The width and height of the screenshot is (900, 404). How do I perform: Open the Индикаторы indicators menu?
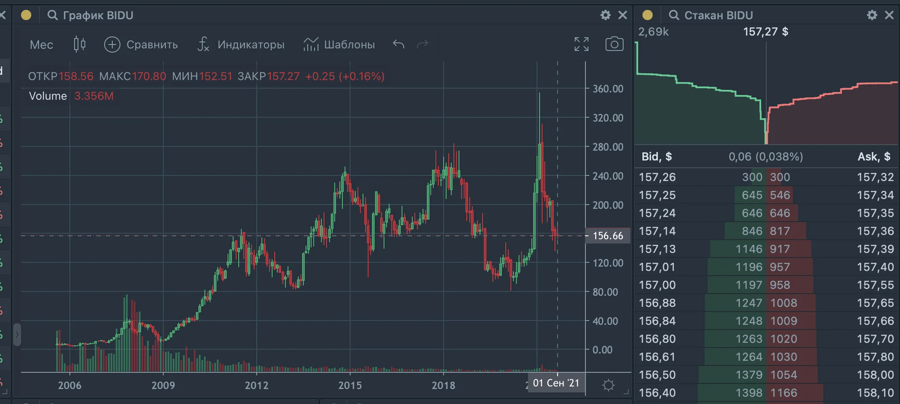coord(241,45)
